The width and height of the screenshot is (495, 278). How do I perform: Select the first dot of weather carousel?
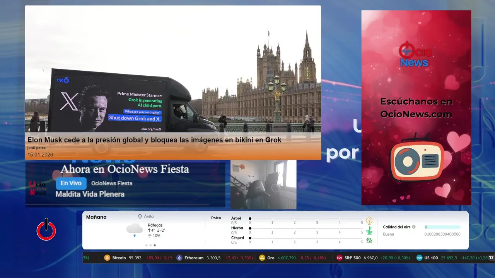click(146, 245)
